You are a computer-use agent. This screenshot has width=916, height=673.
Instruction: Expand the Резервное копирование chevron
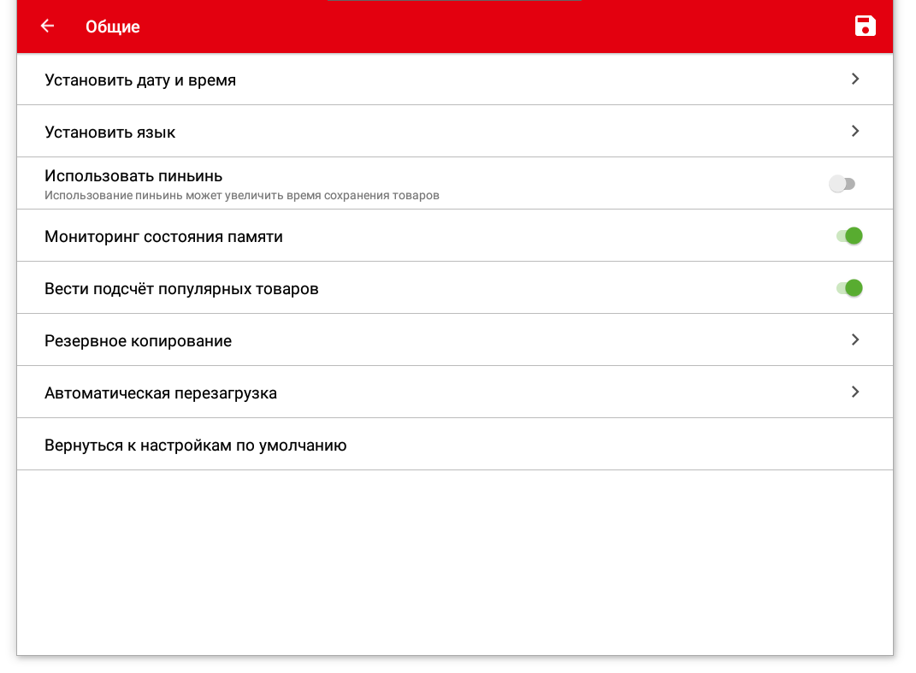[x=855, y=339]
